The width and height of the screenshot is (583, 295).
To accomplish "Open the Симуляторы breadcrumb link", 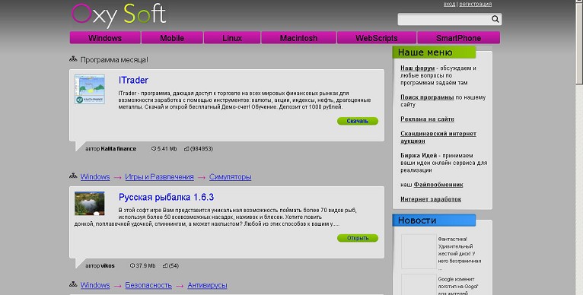I will 230,177.
